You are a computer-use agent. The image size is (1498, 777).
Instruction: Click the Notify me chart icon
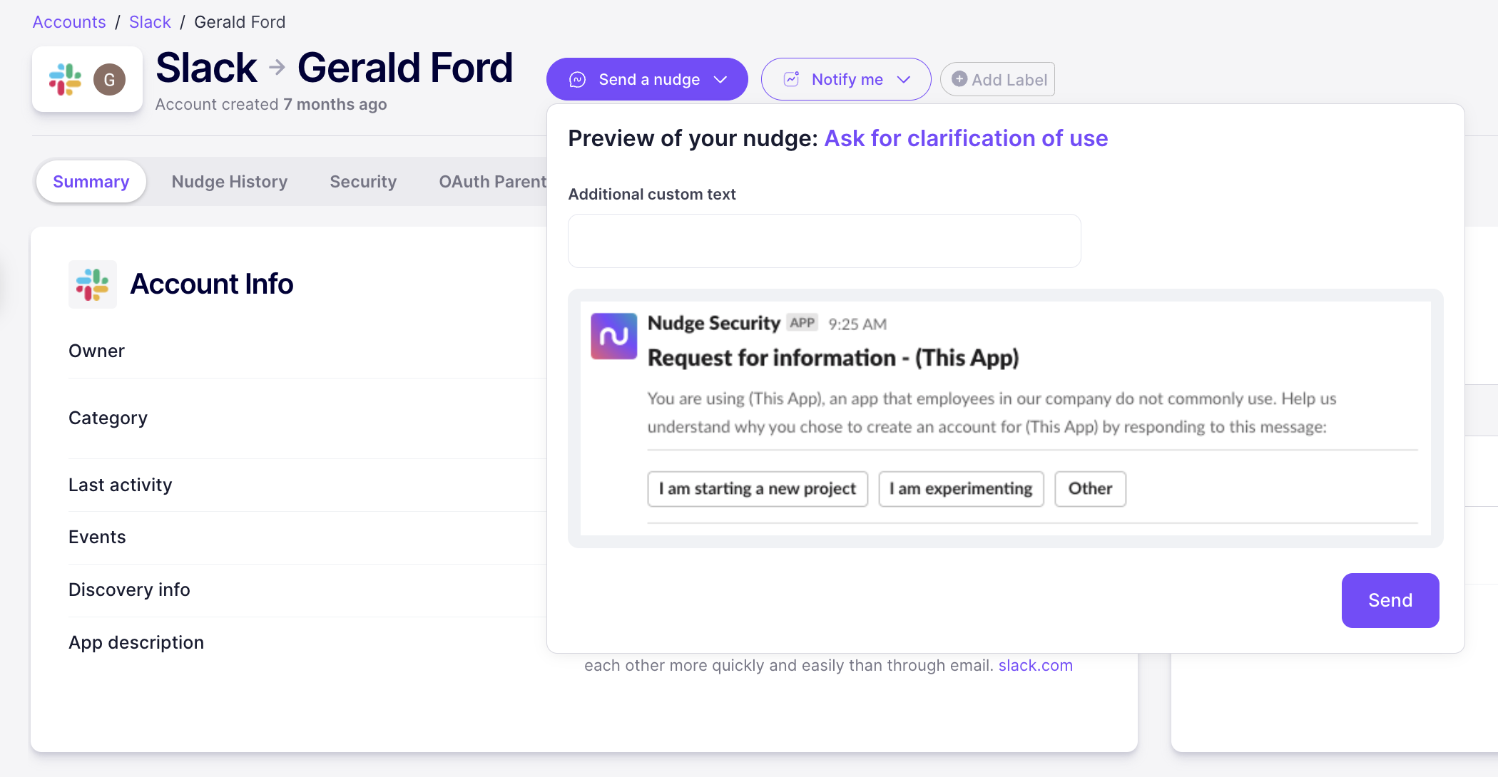tap(791, 79)
